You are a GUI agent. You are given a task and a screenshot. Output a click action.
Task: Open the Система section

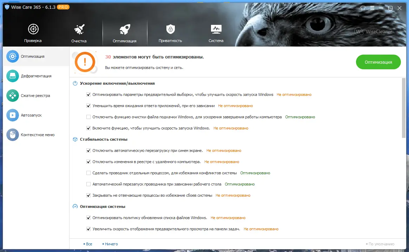tap(216, 33)
